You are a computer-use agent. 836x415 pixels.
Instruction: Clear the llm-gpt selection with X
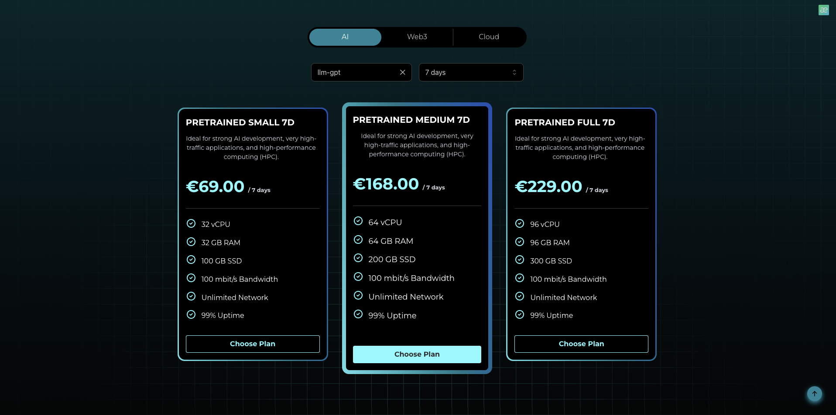[402, 72]
